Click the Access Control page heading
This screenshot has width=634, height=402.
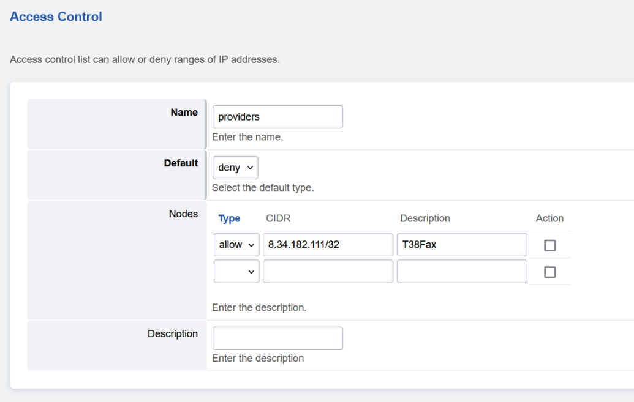(x=56, y=17)
